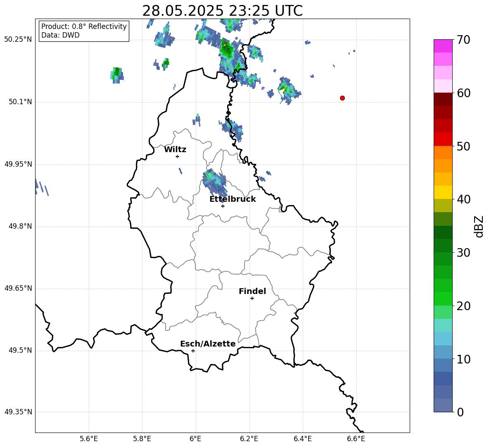Click the dBZ colorbar label
The height and width of the screenshot is (447, 489).
[480, 227]
